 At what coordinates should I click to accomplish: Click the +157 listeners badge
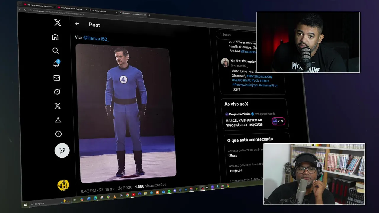[x=278, y=121]
